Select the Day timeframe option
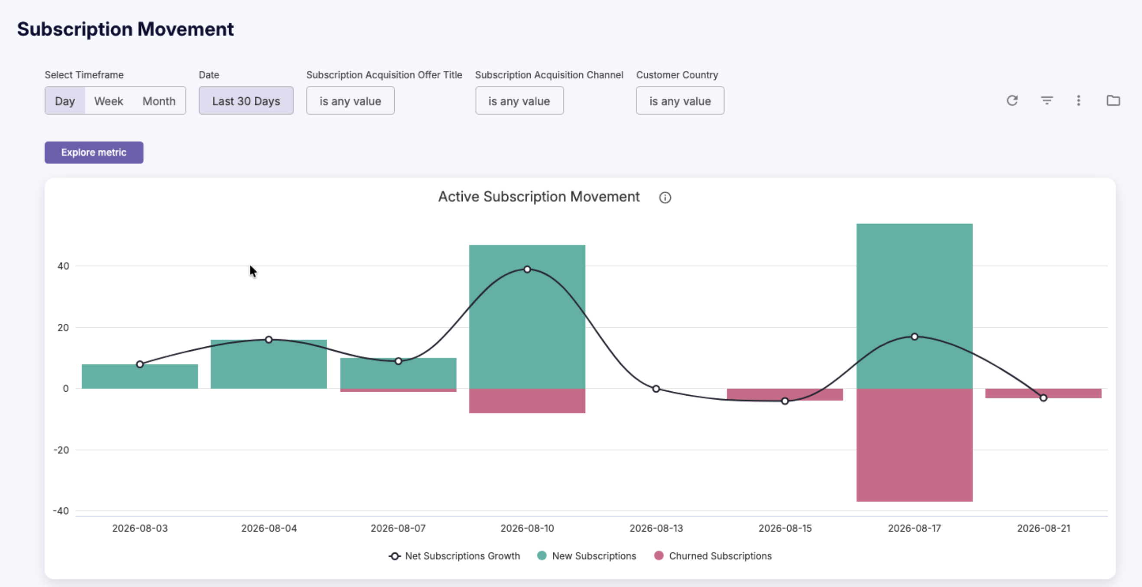Screen dimensions: 1142x587 point(65,101)
